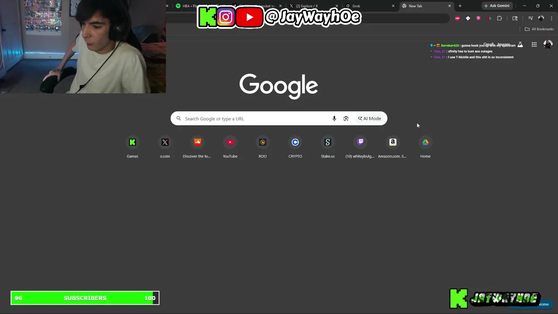558x314 pixels.
Task: Close the Explore / X tab
Action: (337, 6)
